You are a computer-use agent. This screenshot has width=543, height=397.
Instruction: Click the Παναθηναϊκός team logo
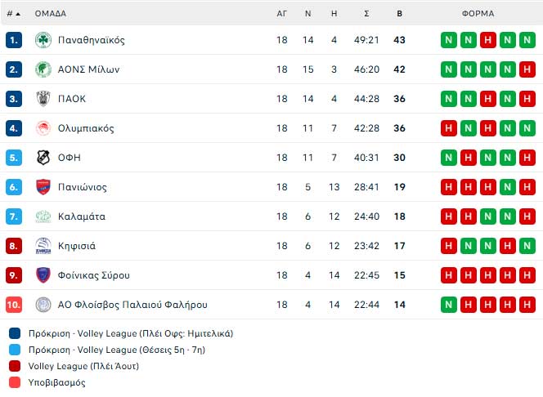pyautogui.click(x=43, y=40)
